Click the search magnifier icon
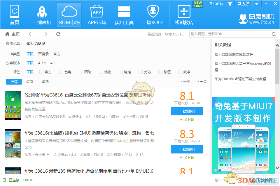 point(274,34)
